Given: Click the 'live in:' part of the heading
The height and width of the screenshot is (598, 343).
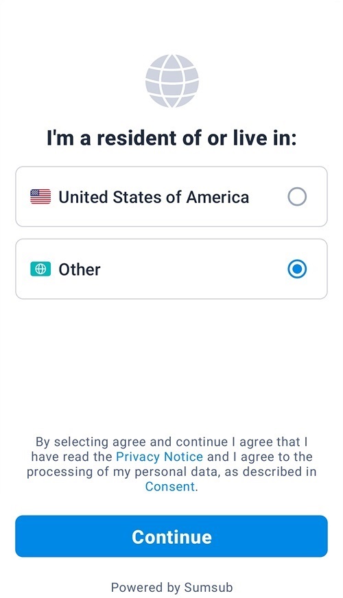Looking at the screenshot, I should [x=265, y=138].
